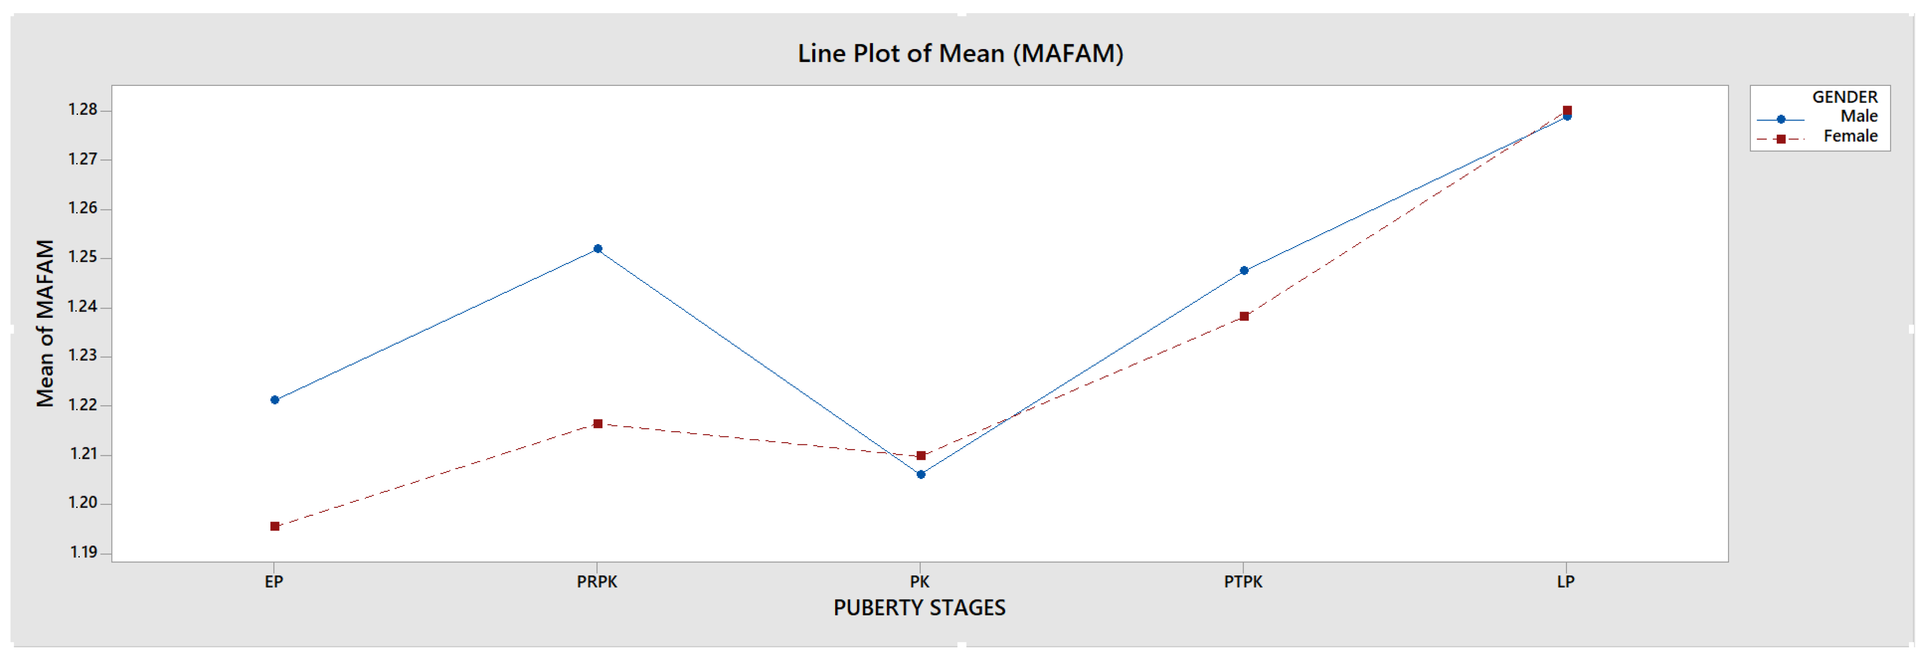Screen dimensions: 1927x660
Task: Select the Male blue circle legend marker
Action: tap(1780, 119)
